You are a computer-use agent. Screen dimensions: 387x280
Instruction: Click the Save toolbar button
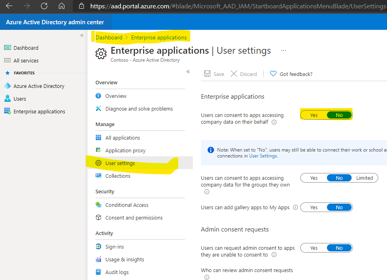click(214, 74)
